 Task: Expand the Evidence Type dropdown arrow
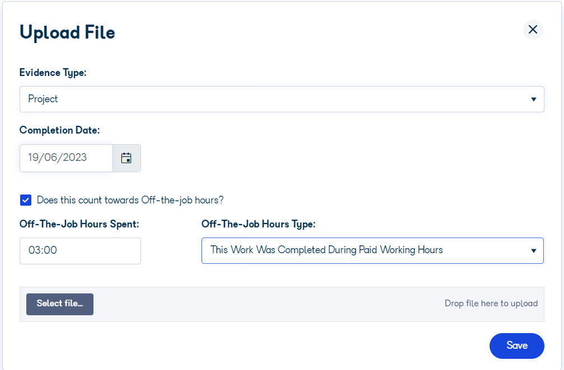click(x=533, y=99)
